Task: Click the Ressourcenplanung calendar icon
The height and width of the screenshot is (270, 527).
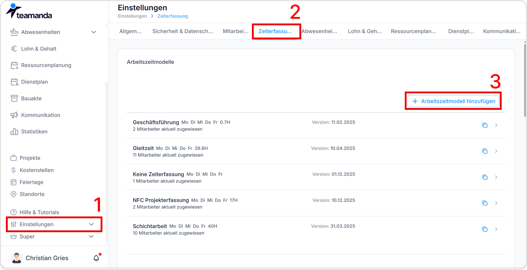Action: 14,65
